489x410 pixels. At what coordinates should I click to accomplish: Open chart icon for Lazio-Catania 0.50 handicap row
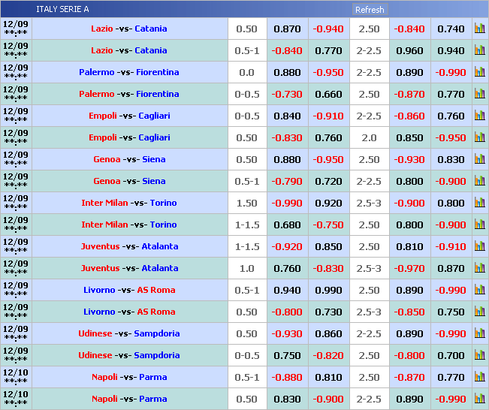coord(479,29)
